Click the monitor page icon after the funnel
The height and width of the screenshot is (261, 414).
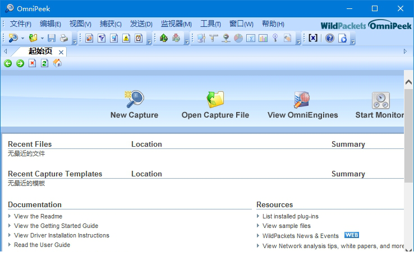click(x=114, y=38)
